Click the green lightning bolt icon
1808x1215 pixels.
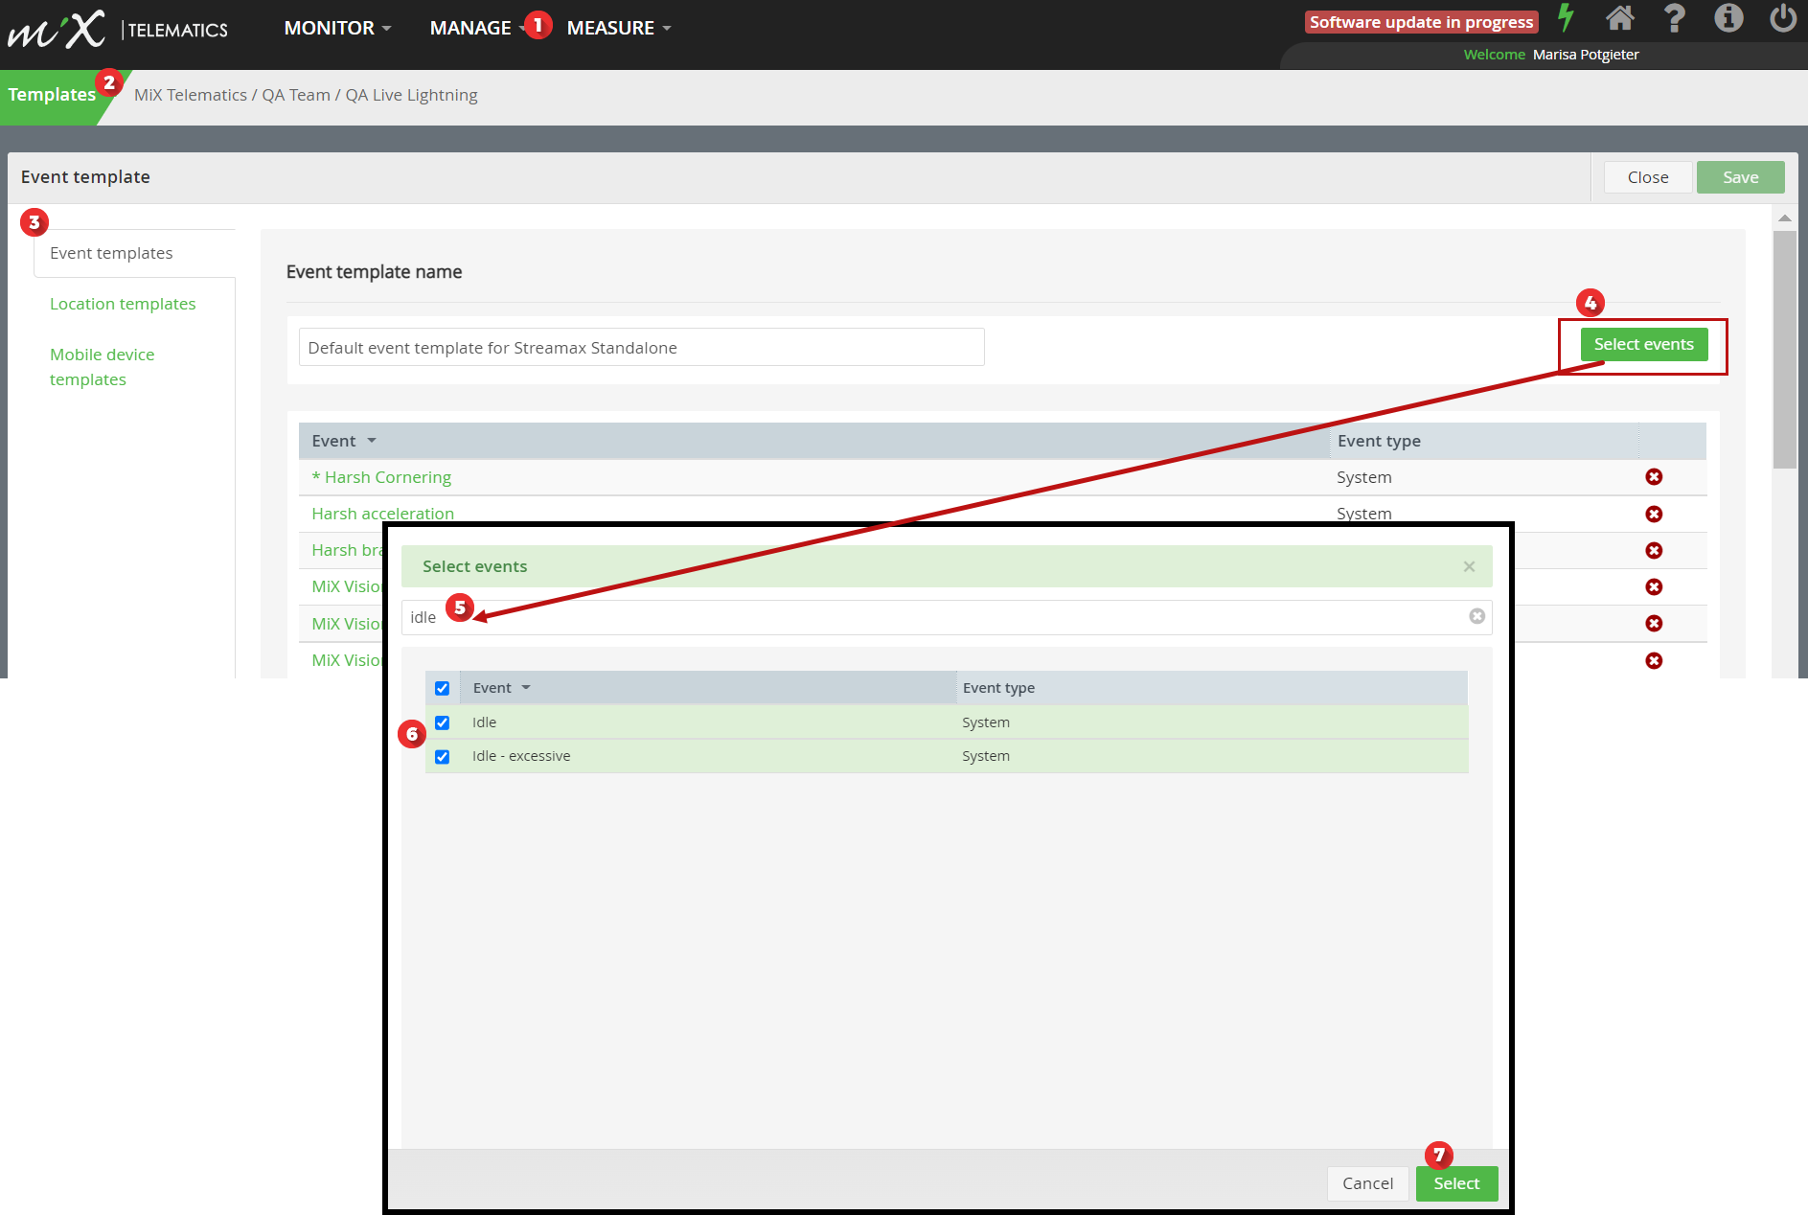click(x=1566, y=17)
